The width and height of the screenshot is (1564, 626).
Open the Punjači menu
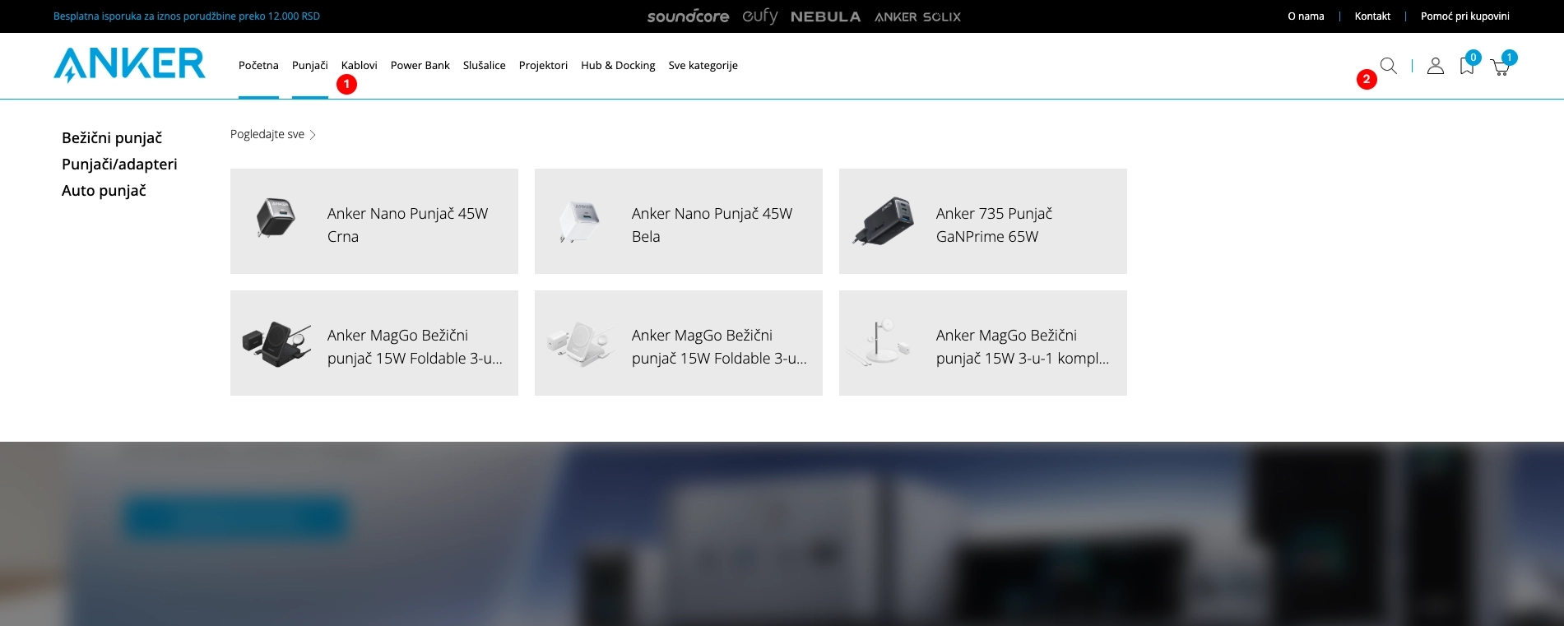pos(310,65)
